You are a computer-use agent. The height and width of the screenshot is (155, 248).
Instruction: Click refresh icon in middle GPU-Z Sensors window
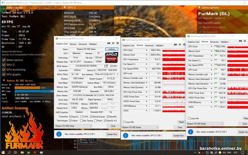pyautogui.click(x=180, y=45)
